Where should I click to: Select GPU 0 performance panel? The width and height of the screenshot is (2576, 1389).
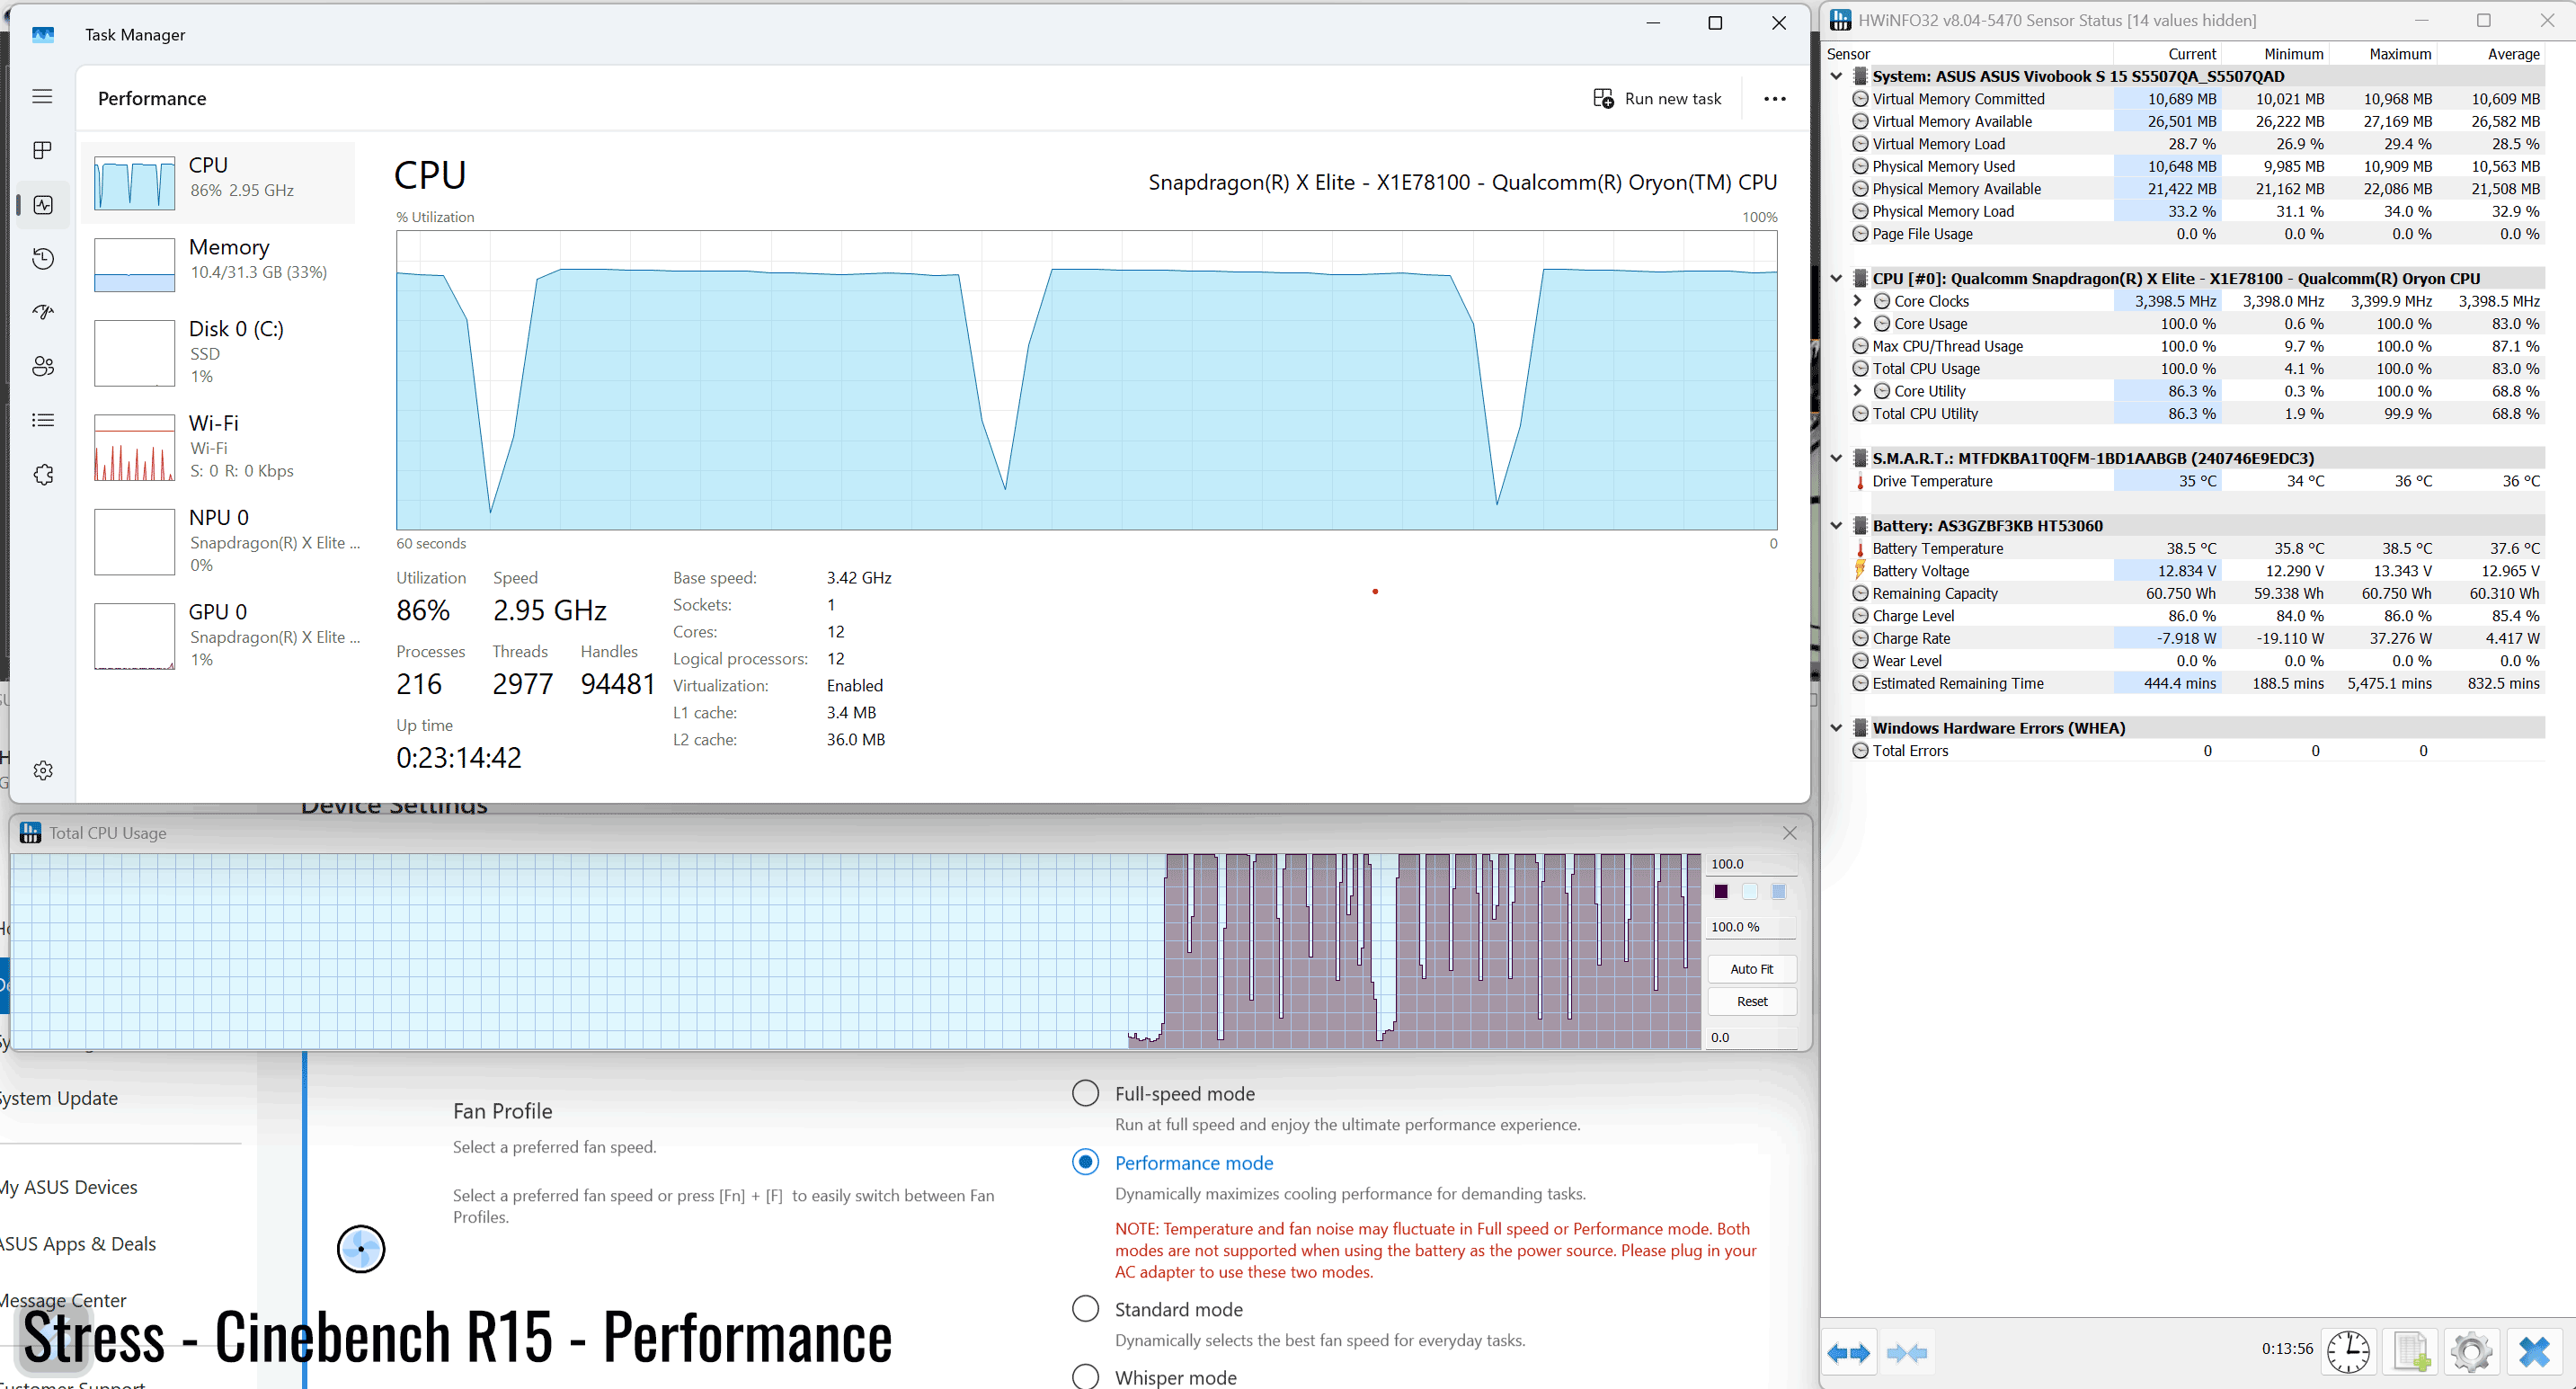pyautogui.click(x=220, y=635)
